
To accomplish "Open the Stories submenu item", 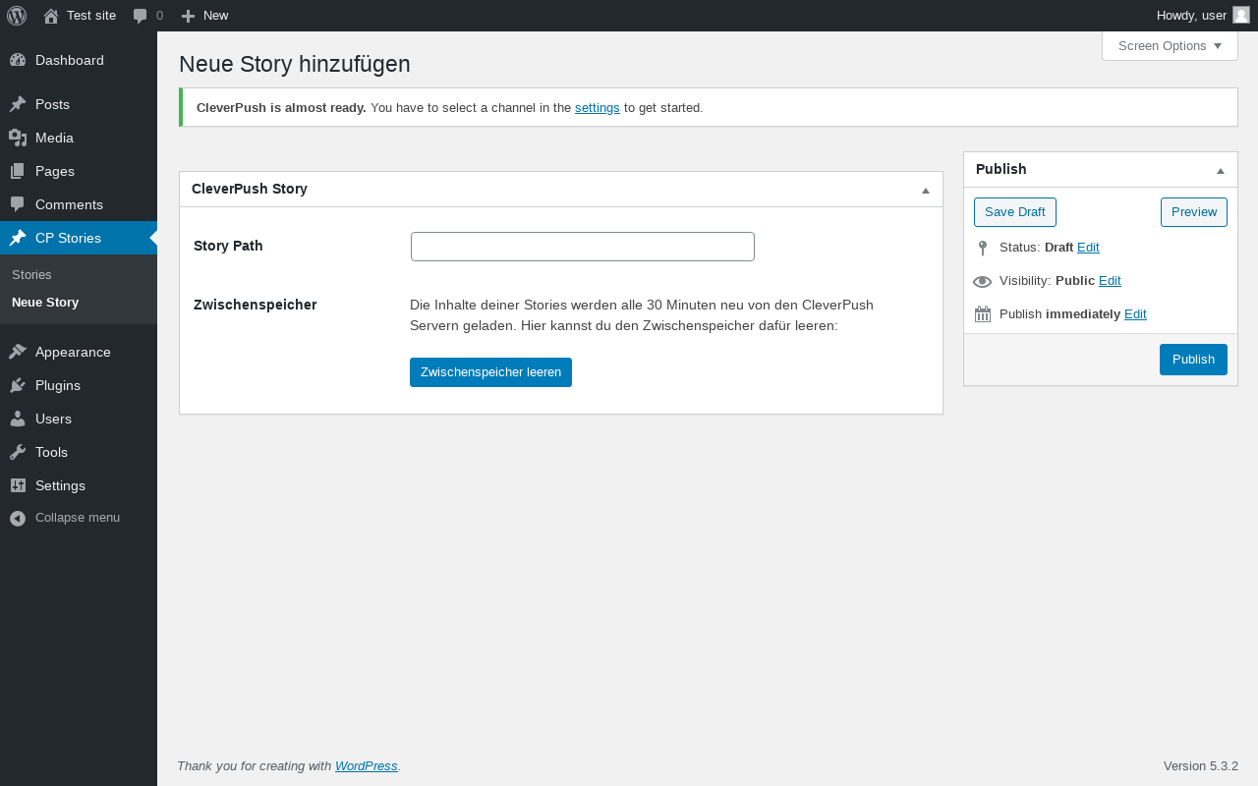I will tap(31, 274).
